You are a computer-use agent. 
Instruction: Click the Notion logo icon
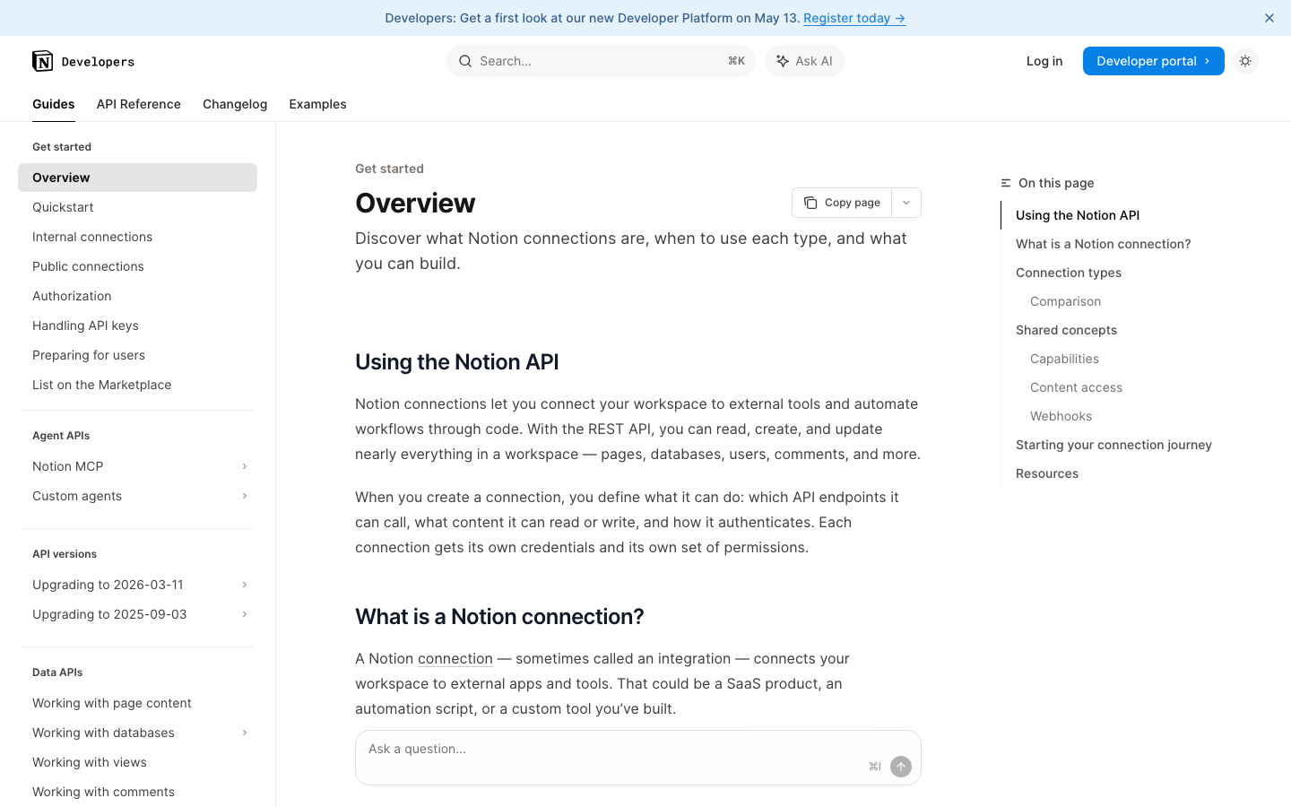(x=42, y=61)
